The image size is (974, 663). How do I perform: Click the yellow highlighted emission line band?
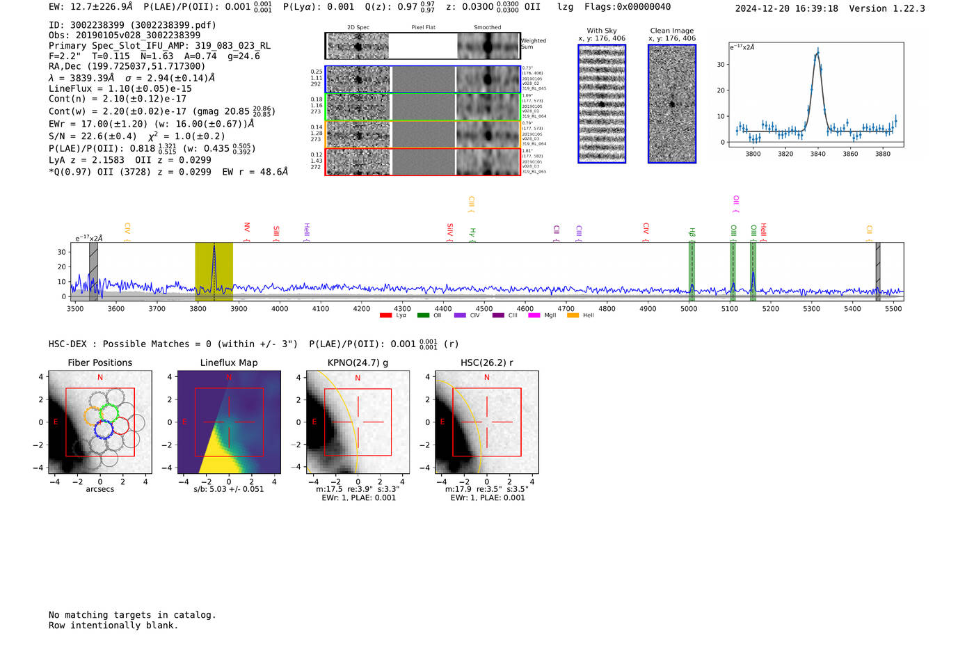[214, 271]
